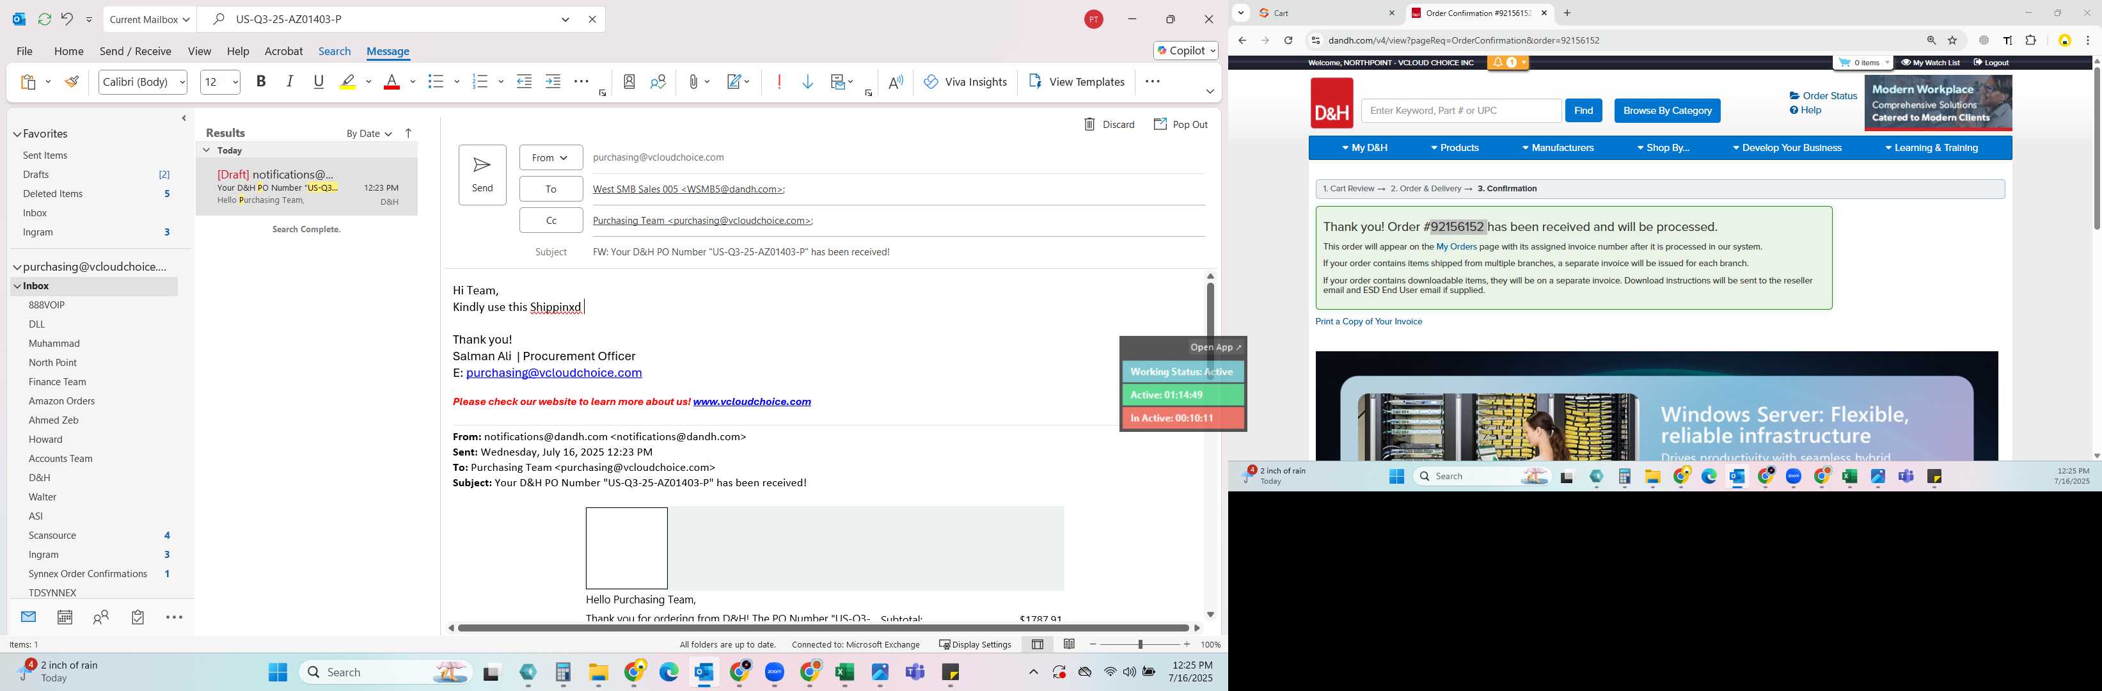Open highlight color dropdown arrow
2102x691 pixels.
click(x=369, y=82)
